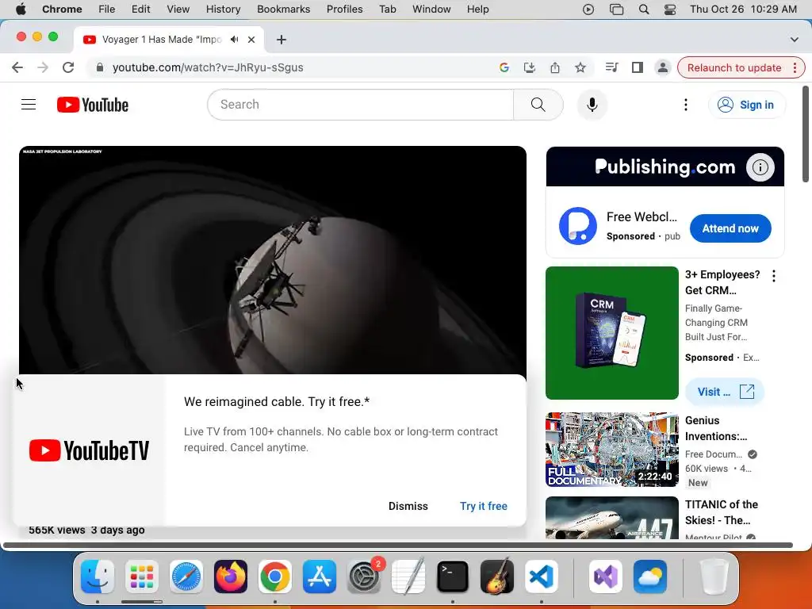Open YouTube settings three-dot menu
812x609 pixels.
(686, 105)
